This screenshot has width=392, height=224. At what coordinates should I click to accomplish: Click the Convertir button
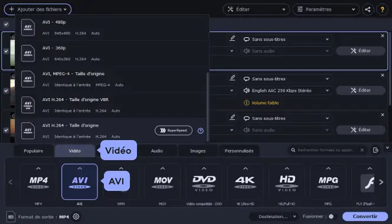coord(365,216)
